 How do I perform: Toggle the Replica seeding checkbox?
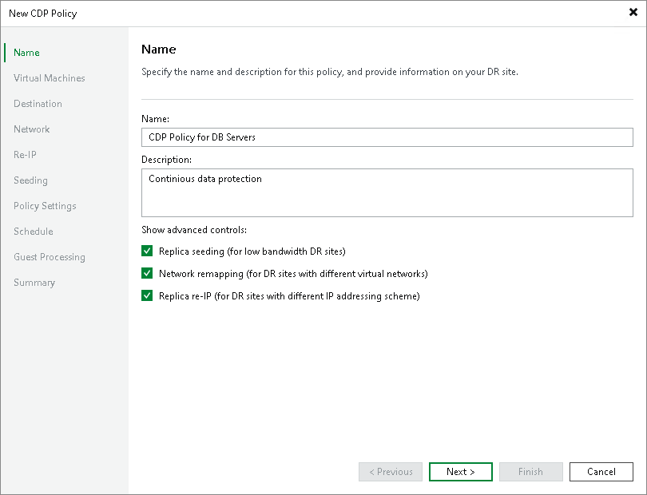147,251
